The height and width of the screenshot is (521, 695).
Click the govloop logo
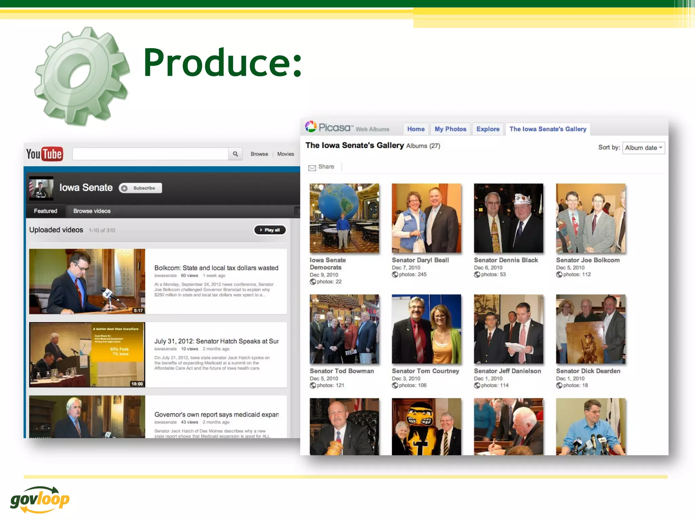[x=40, y=499]
